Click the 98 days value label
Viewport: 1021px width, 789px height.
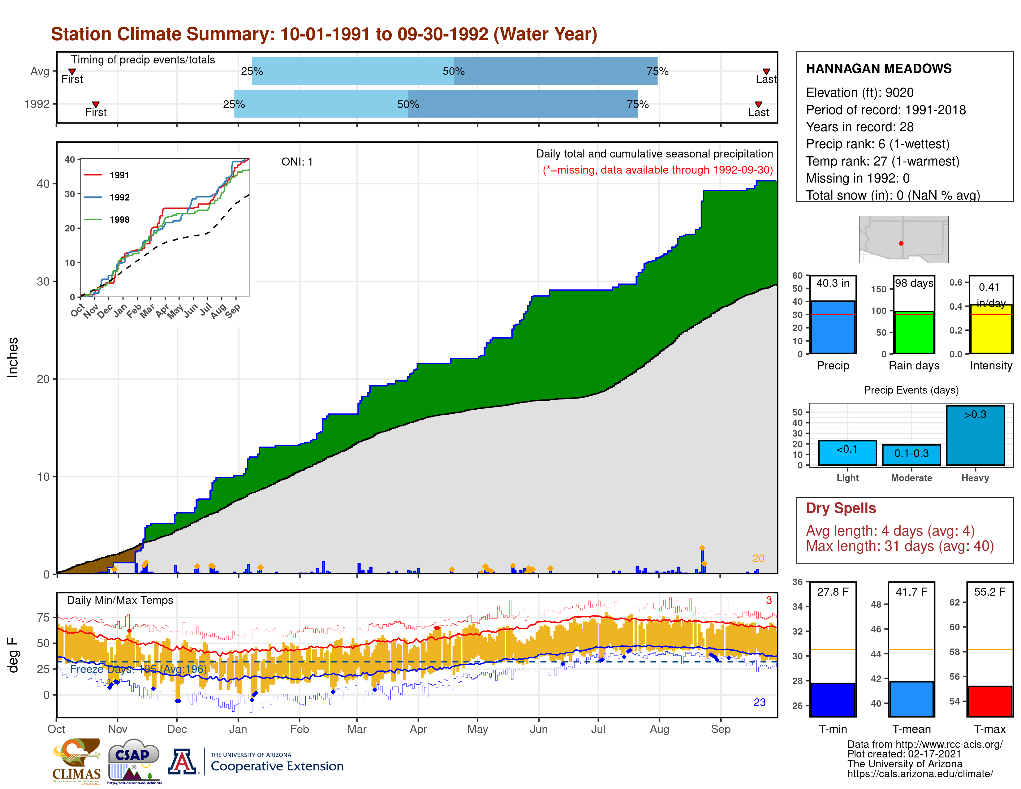(914, 283)
